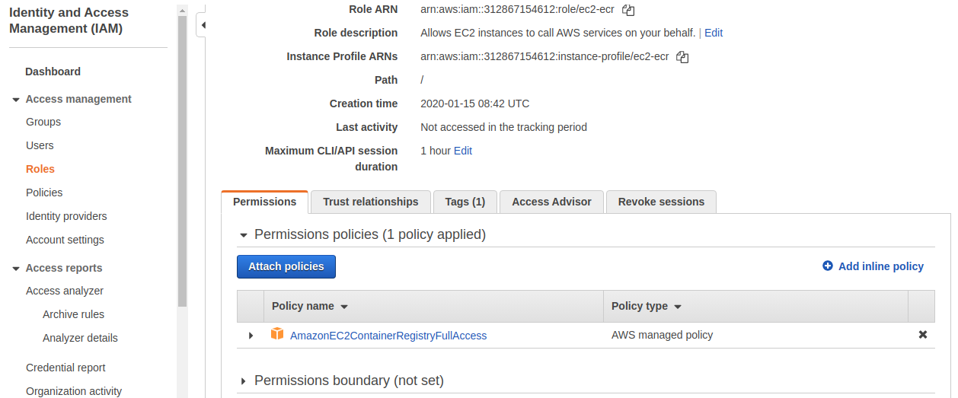
Task: Sort by the Policy type column
Action: [x=646, y=306]
